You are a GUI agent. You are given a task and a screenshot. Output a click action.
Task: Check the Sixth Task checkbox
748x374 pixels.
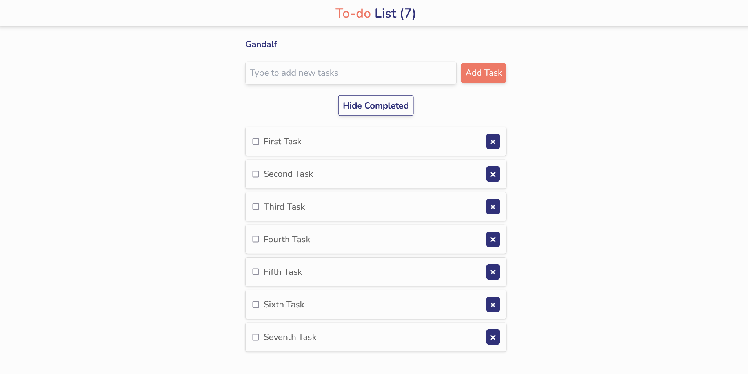(x=256, y=304)
